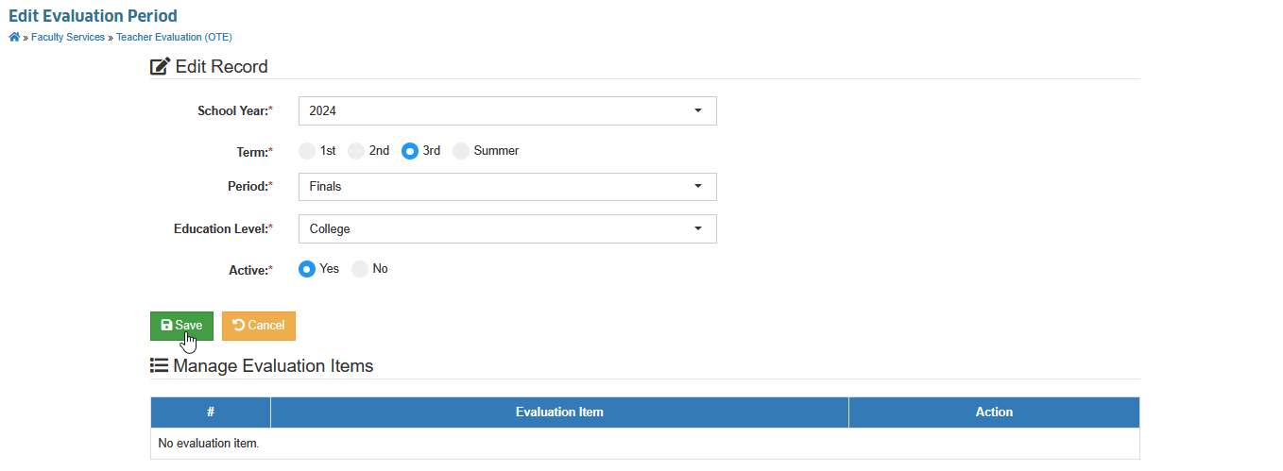The height and width of the screenshot is (471, 1283).
Task: Select the 3rd term radio button
Action: [x=410, y=151]
